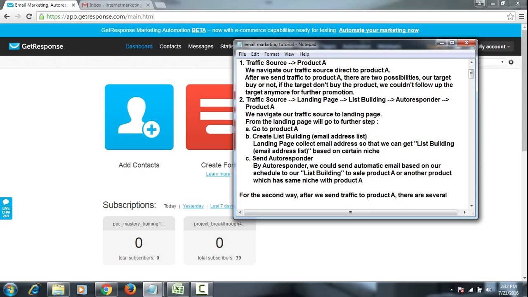Image resolution: width=528 pixels, height=297 pixels.
Task: Click the browser forward arrow
Action: (x=18, y=16)
